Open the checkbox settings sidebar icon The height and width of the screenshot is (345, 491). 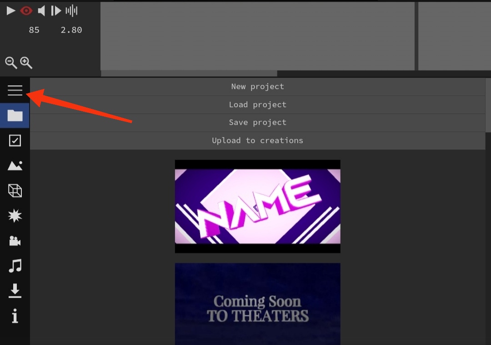pyautogui.click(x=15, y=140)
